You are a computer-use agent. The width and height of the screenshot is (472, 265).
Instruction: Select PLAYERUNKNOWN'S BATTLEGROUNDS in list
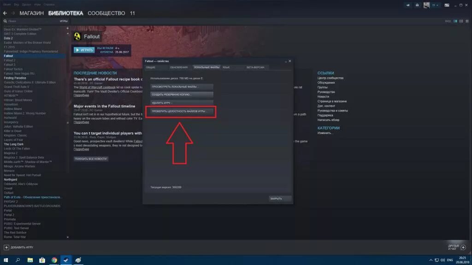tap(32, 206)
